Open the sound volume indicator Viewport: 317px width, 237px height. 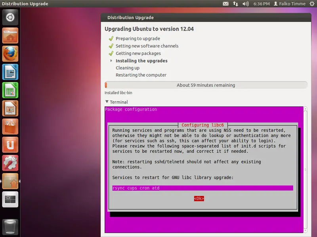pos(245,4)
